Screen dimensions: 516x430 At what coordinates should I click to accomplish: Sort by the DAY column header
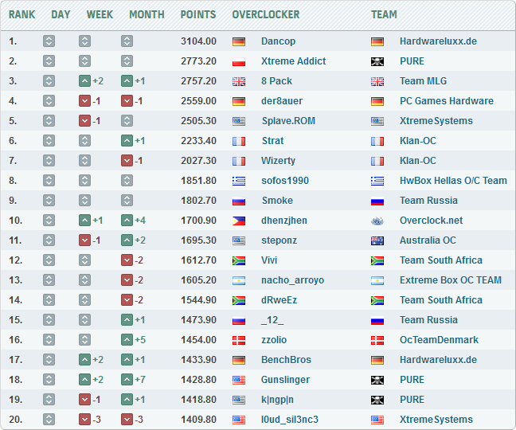click(61, 14)
